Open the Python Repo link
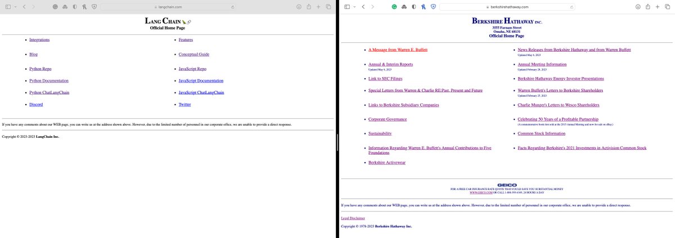 click(x=40, y=69)
